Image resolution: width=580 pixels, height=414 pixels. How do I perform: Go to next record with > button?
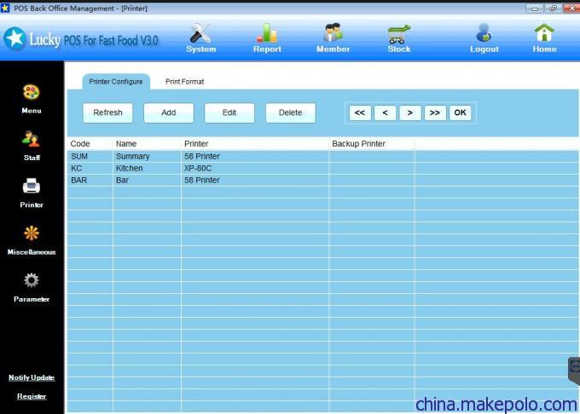pos(410,112)
